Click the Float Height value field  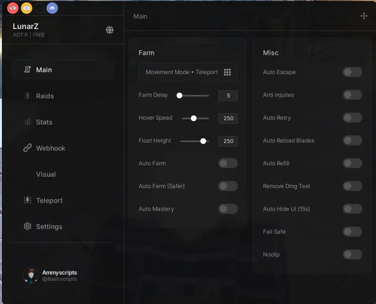pos(228,141)
